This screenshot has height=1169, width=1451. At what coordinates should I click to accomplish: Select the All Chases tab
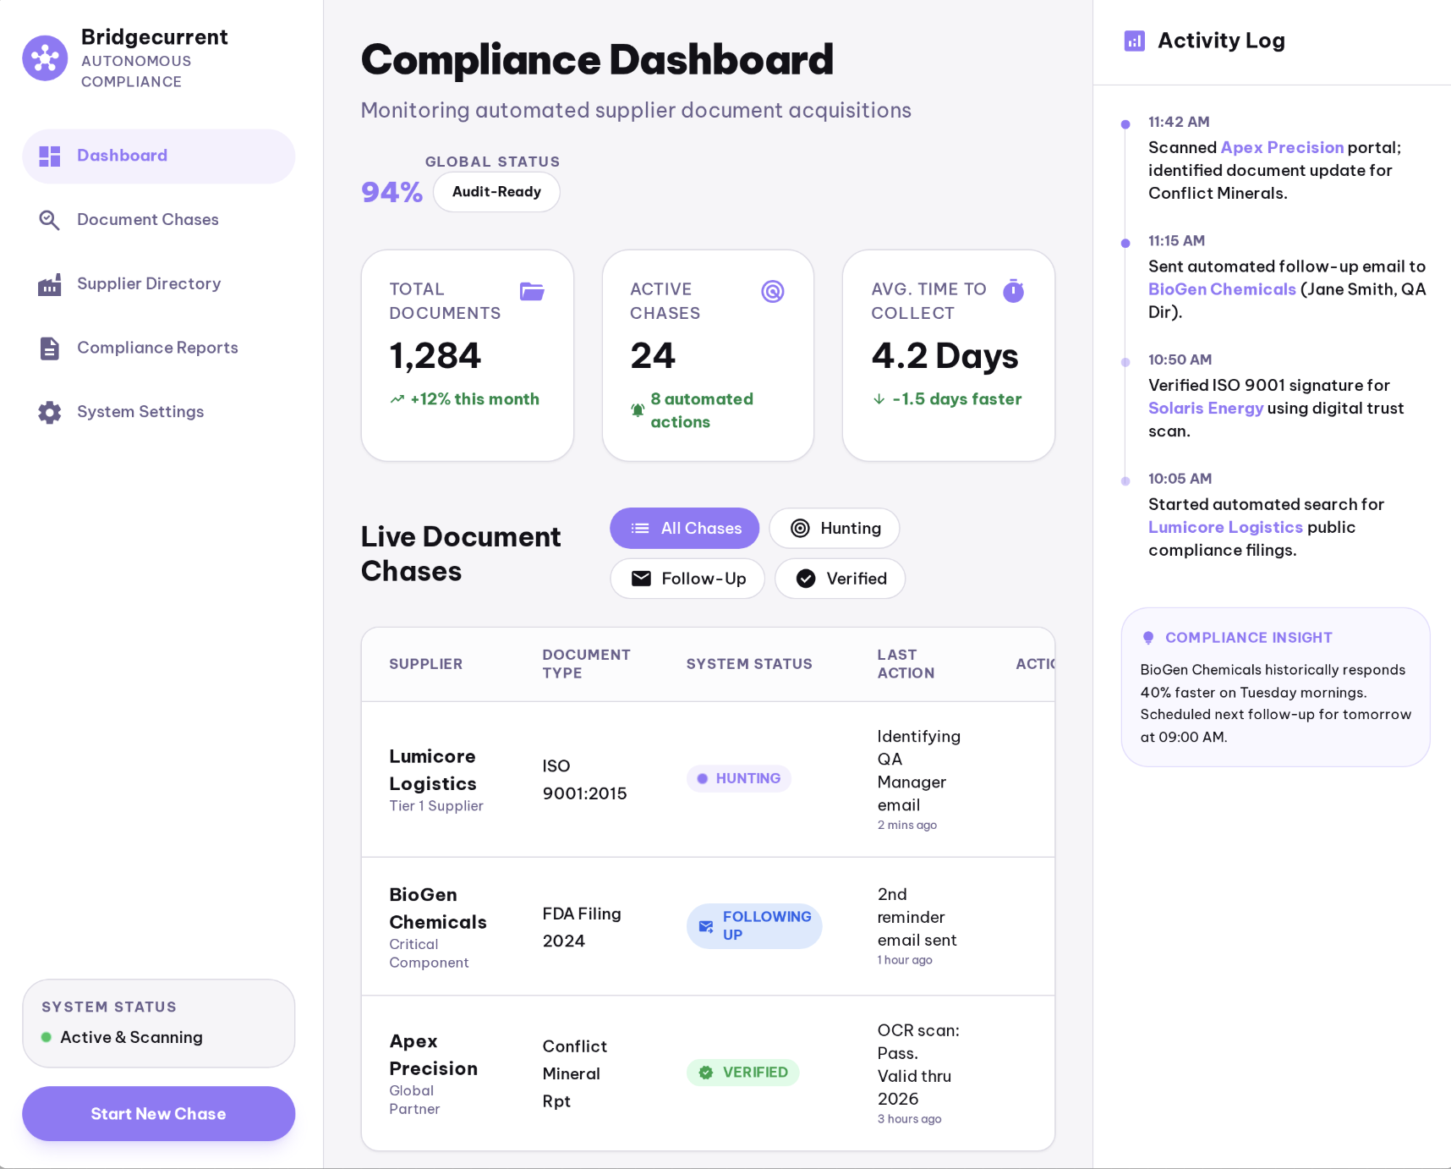[x=684, y=528]
